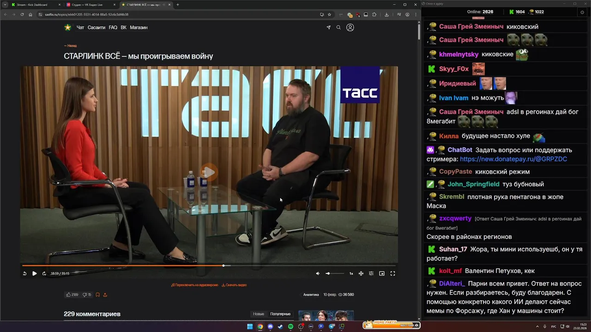
Task: Bookmark this page with star icon
Action: click(x=329, y=14)
